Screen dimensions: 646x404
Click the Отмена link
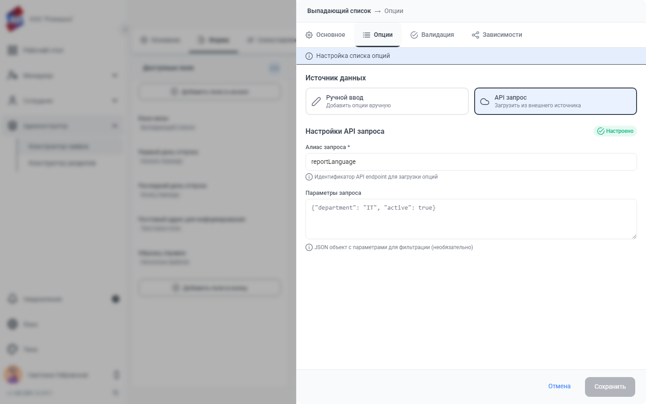point(559,386)
